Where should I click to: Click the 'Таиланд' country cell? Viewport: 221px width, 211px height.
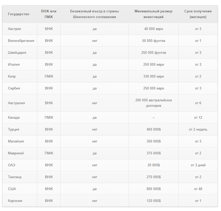tap(15, 177)
